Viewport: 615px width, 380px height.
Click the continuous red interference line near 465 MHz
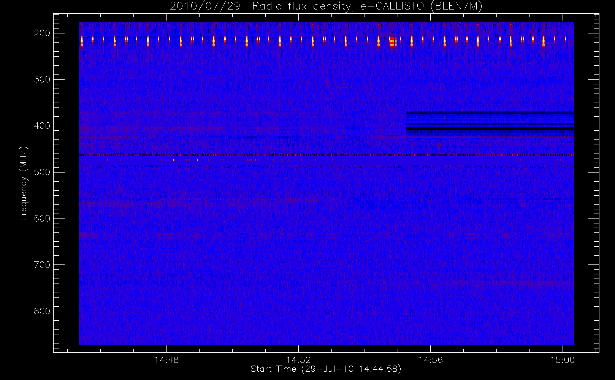tap(326, 155)
